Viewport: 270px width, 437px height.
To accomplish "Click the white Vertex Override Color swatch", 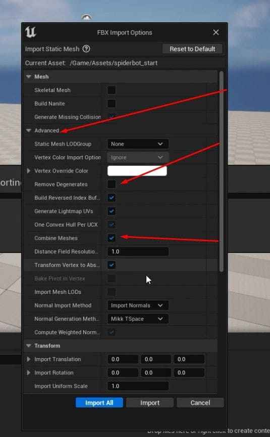I will point(137,171).
